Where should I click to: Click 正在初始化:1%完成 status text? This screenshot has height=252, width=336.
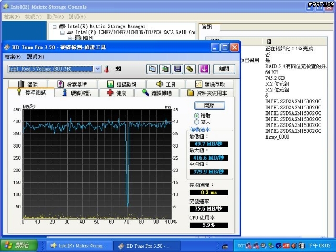pyautogui.click(x=289, y=49)
